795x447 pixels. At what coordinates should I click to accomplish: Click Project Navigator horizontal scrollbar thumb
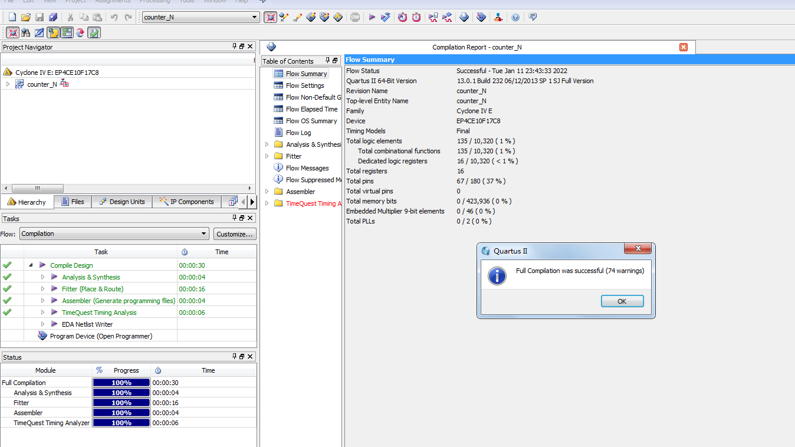37,189
